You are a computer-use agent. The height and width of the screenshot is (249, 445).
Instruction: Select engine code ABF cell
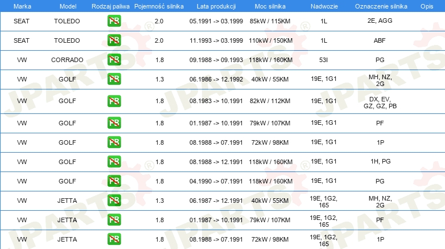(x=380, y=40)
